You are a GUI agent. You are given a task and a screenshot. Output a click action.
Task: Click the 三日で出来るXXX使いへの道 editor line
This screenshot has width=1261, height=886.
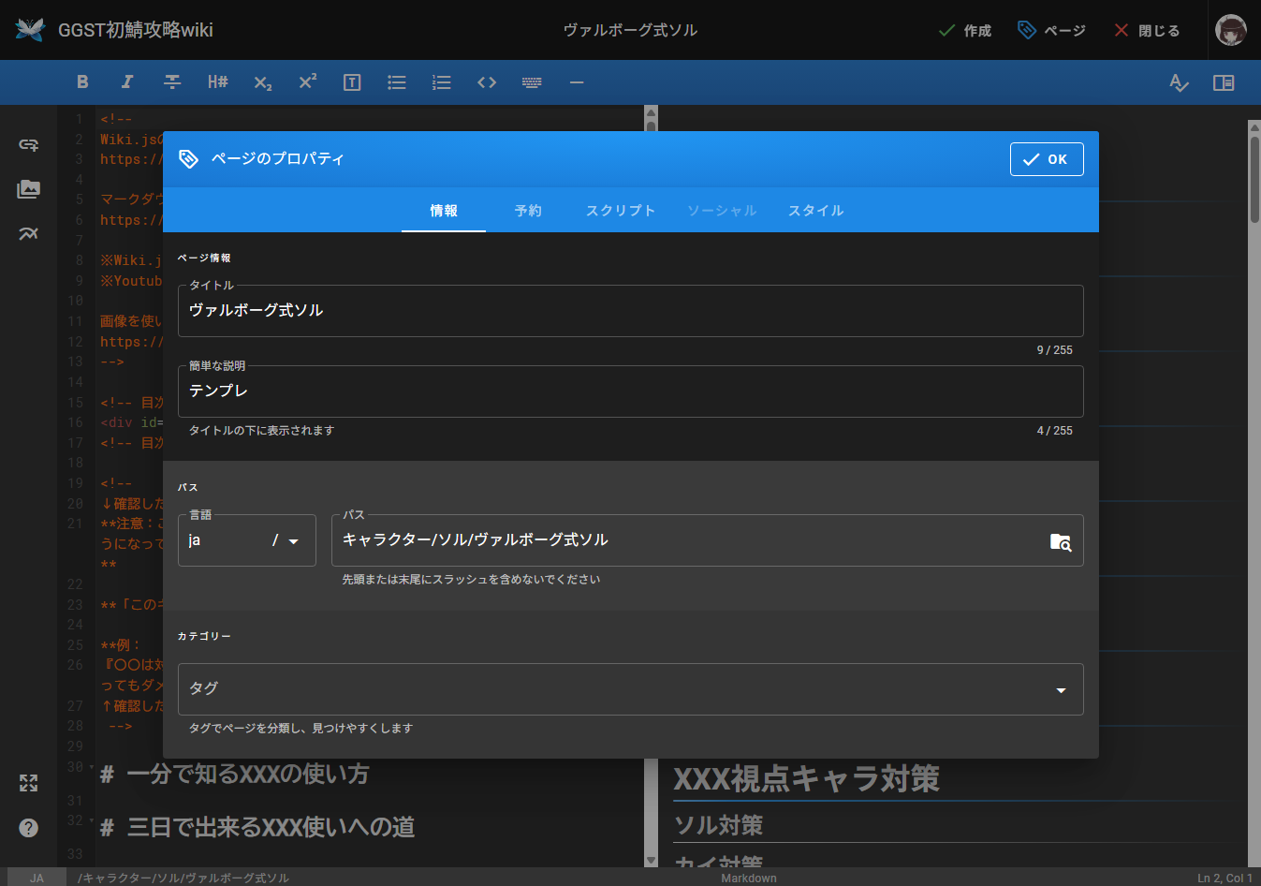257,827
